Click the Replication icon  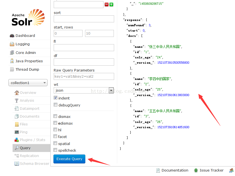pos(17,156)
